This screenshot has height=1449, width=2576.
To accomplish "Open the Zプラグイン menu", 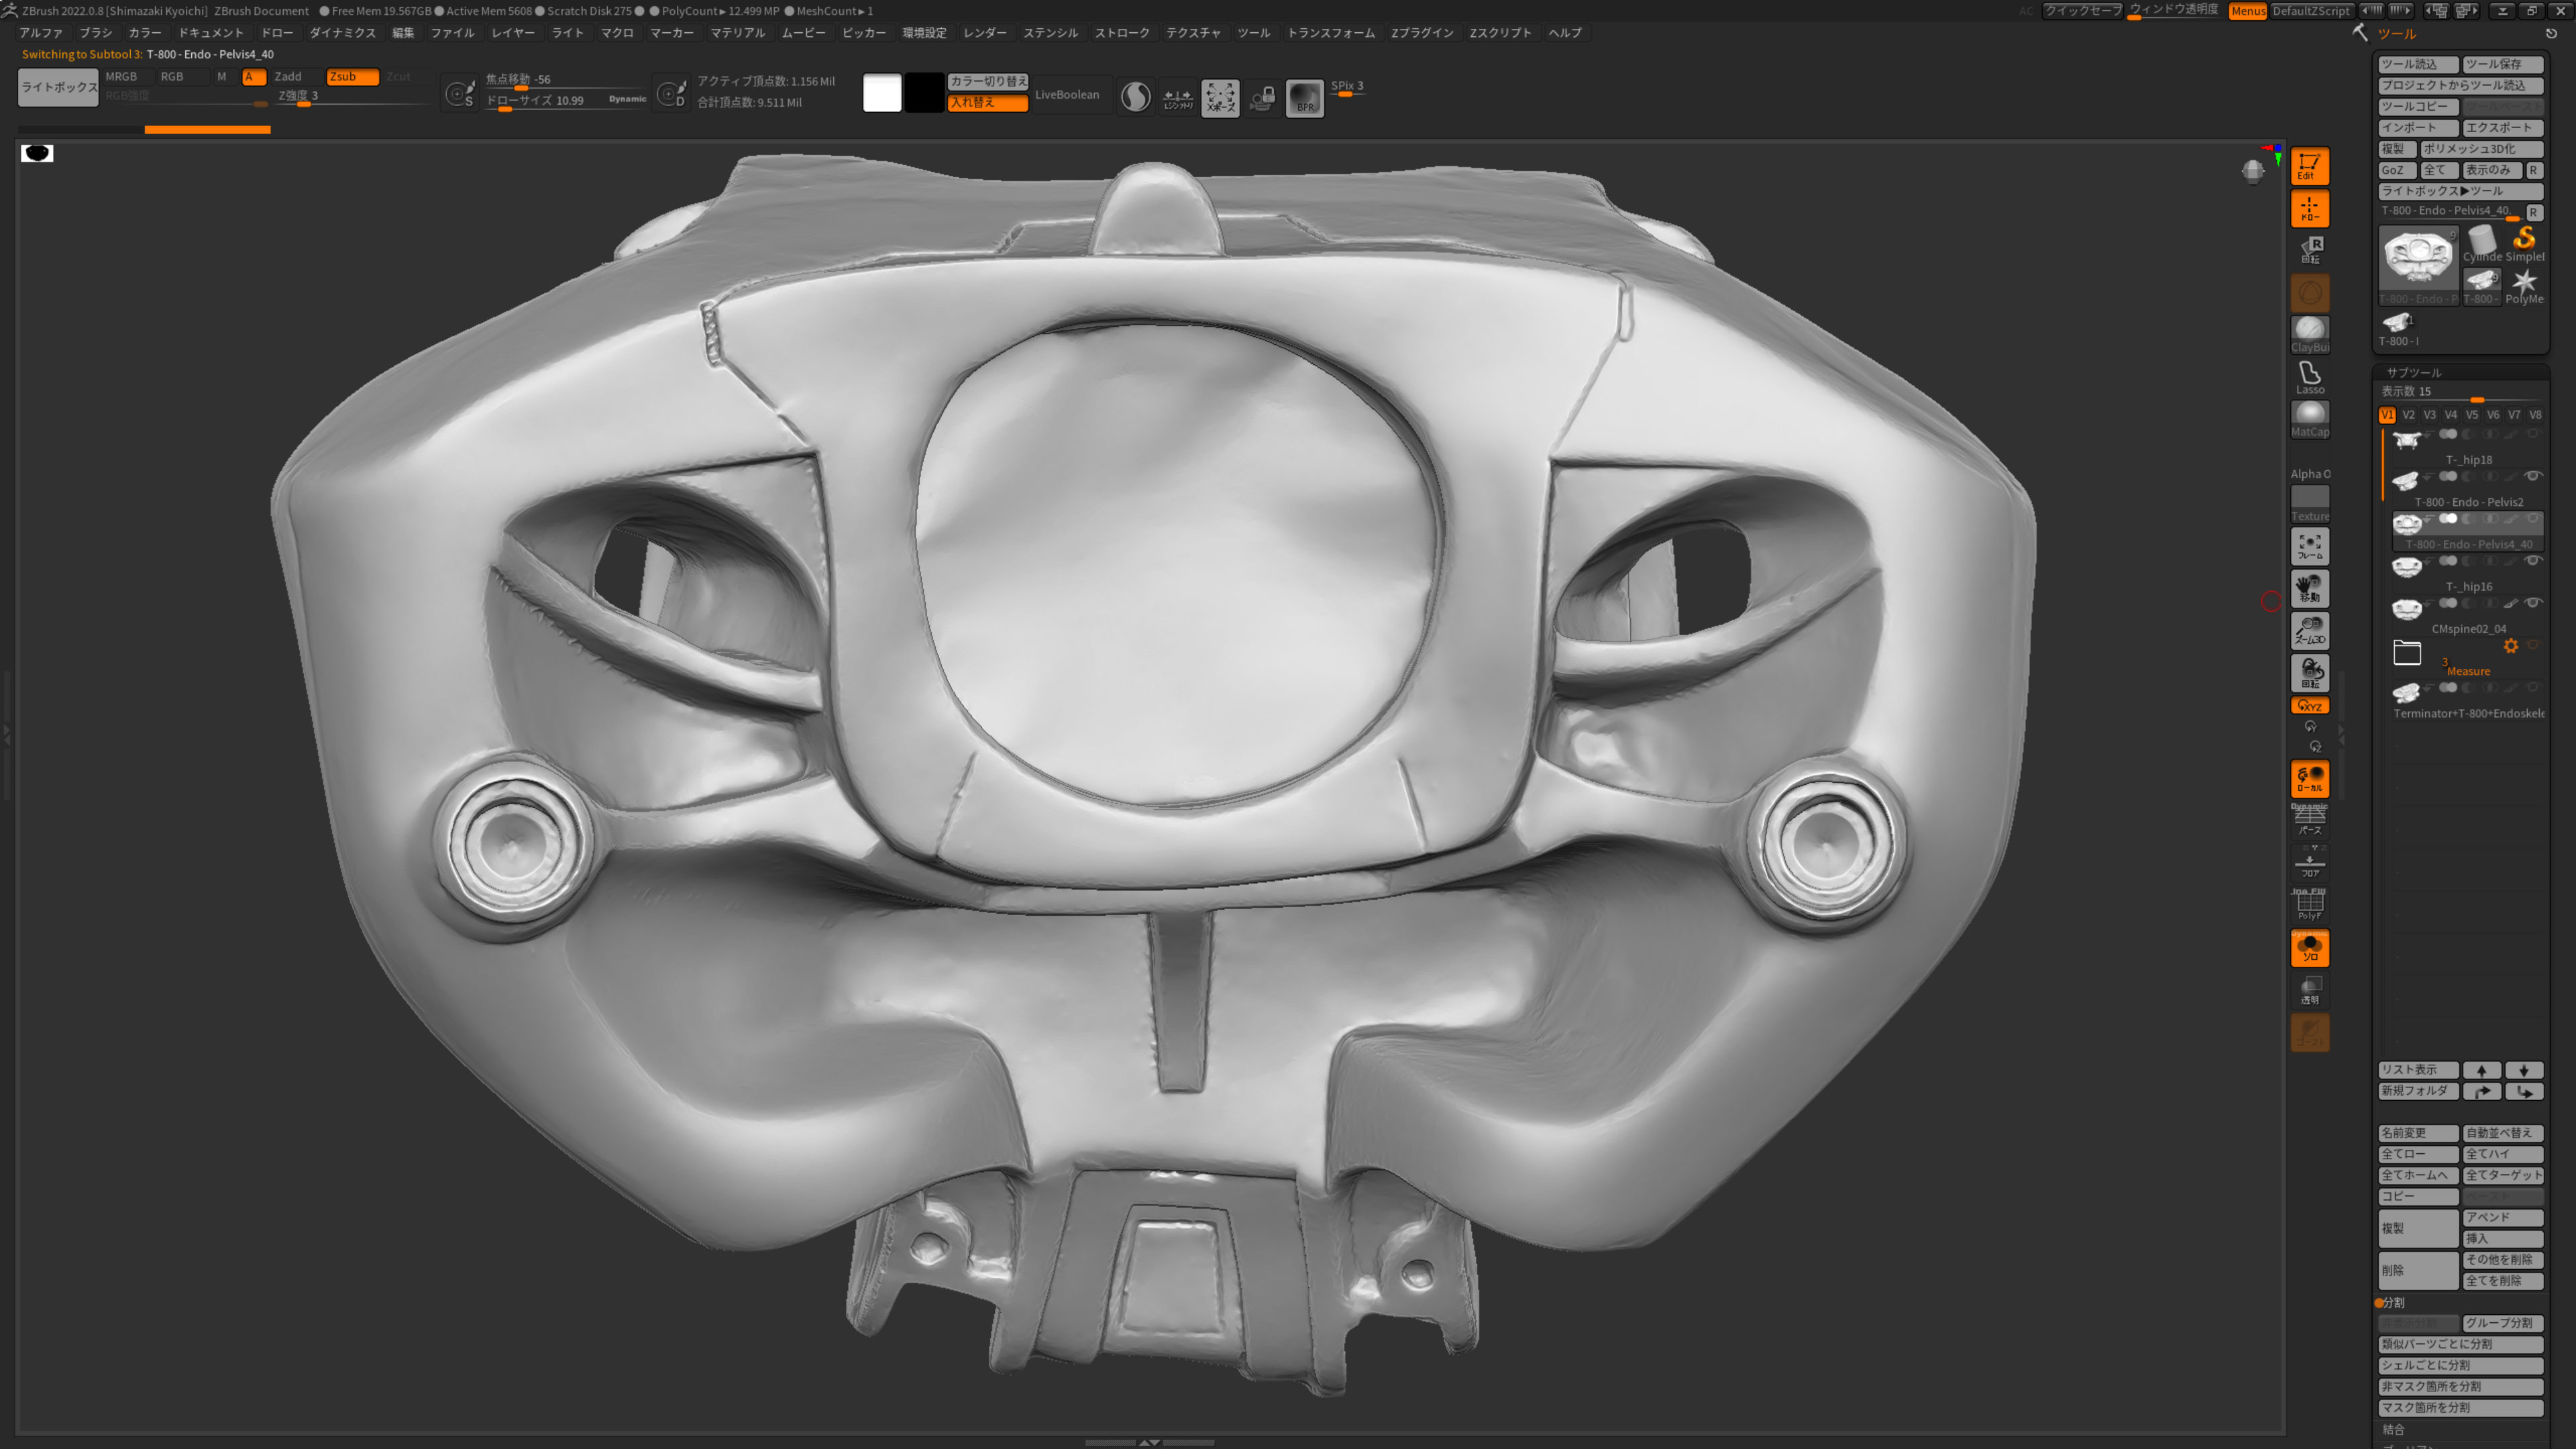I will click(x=1422, y=33).
